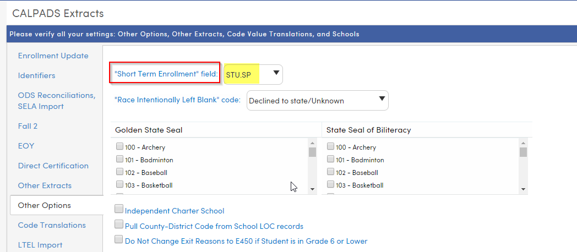Click the Golden State Seal scrollbar thumb
Screen dimensions: 577x252
312,152
